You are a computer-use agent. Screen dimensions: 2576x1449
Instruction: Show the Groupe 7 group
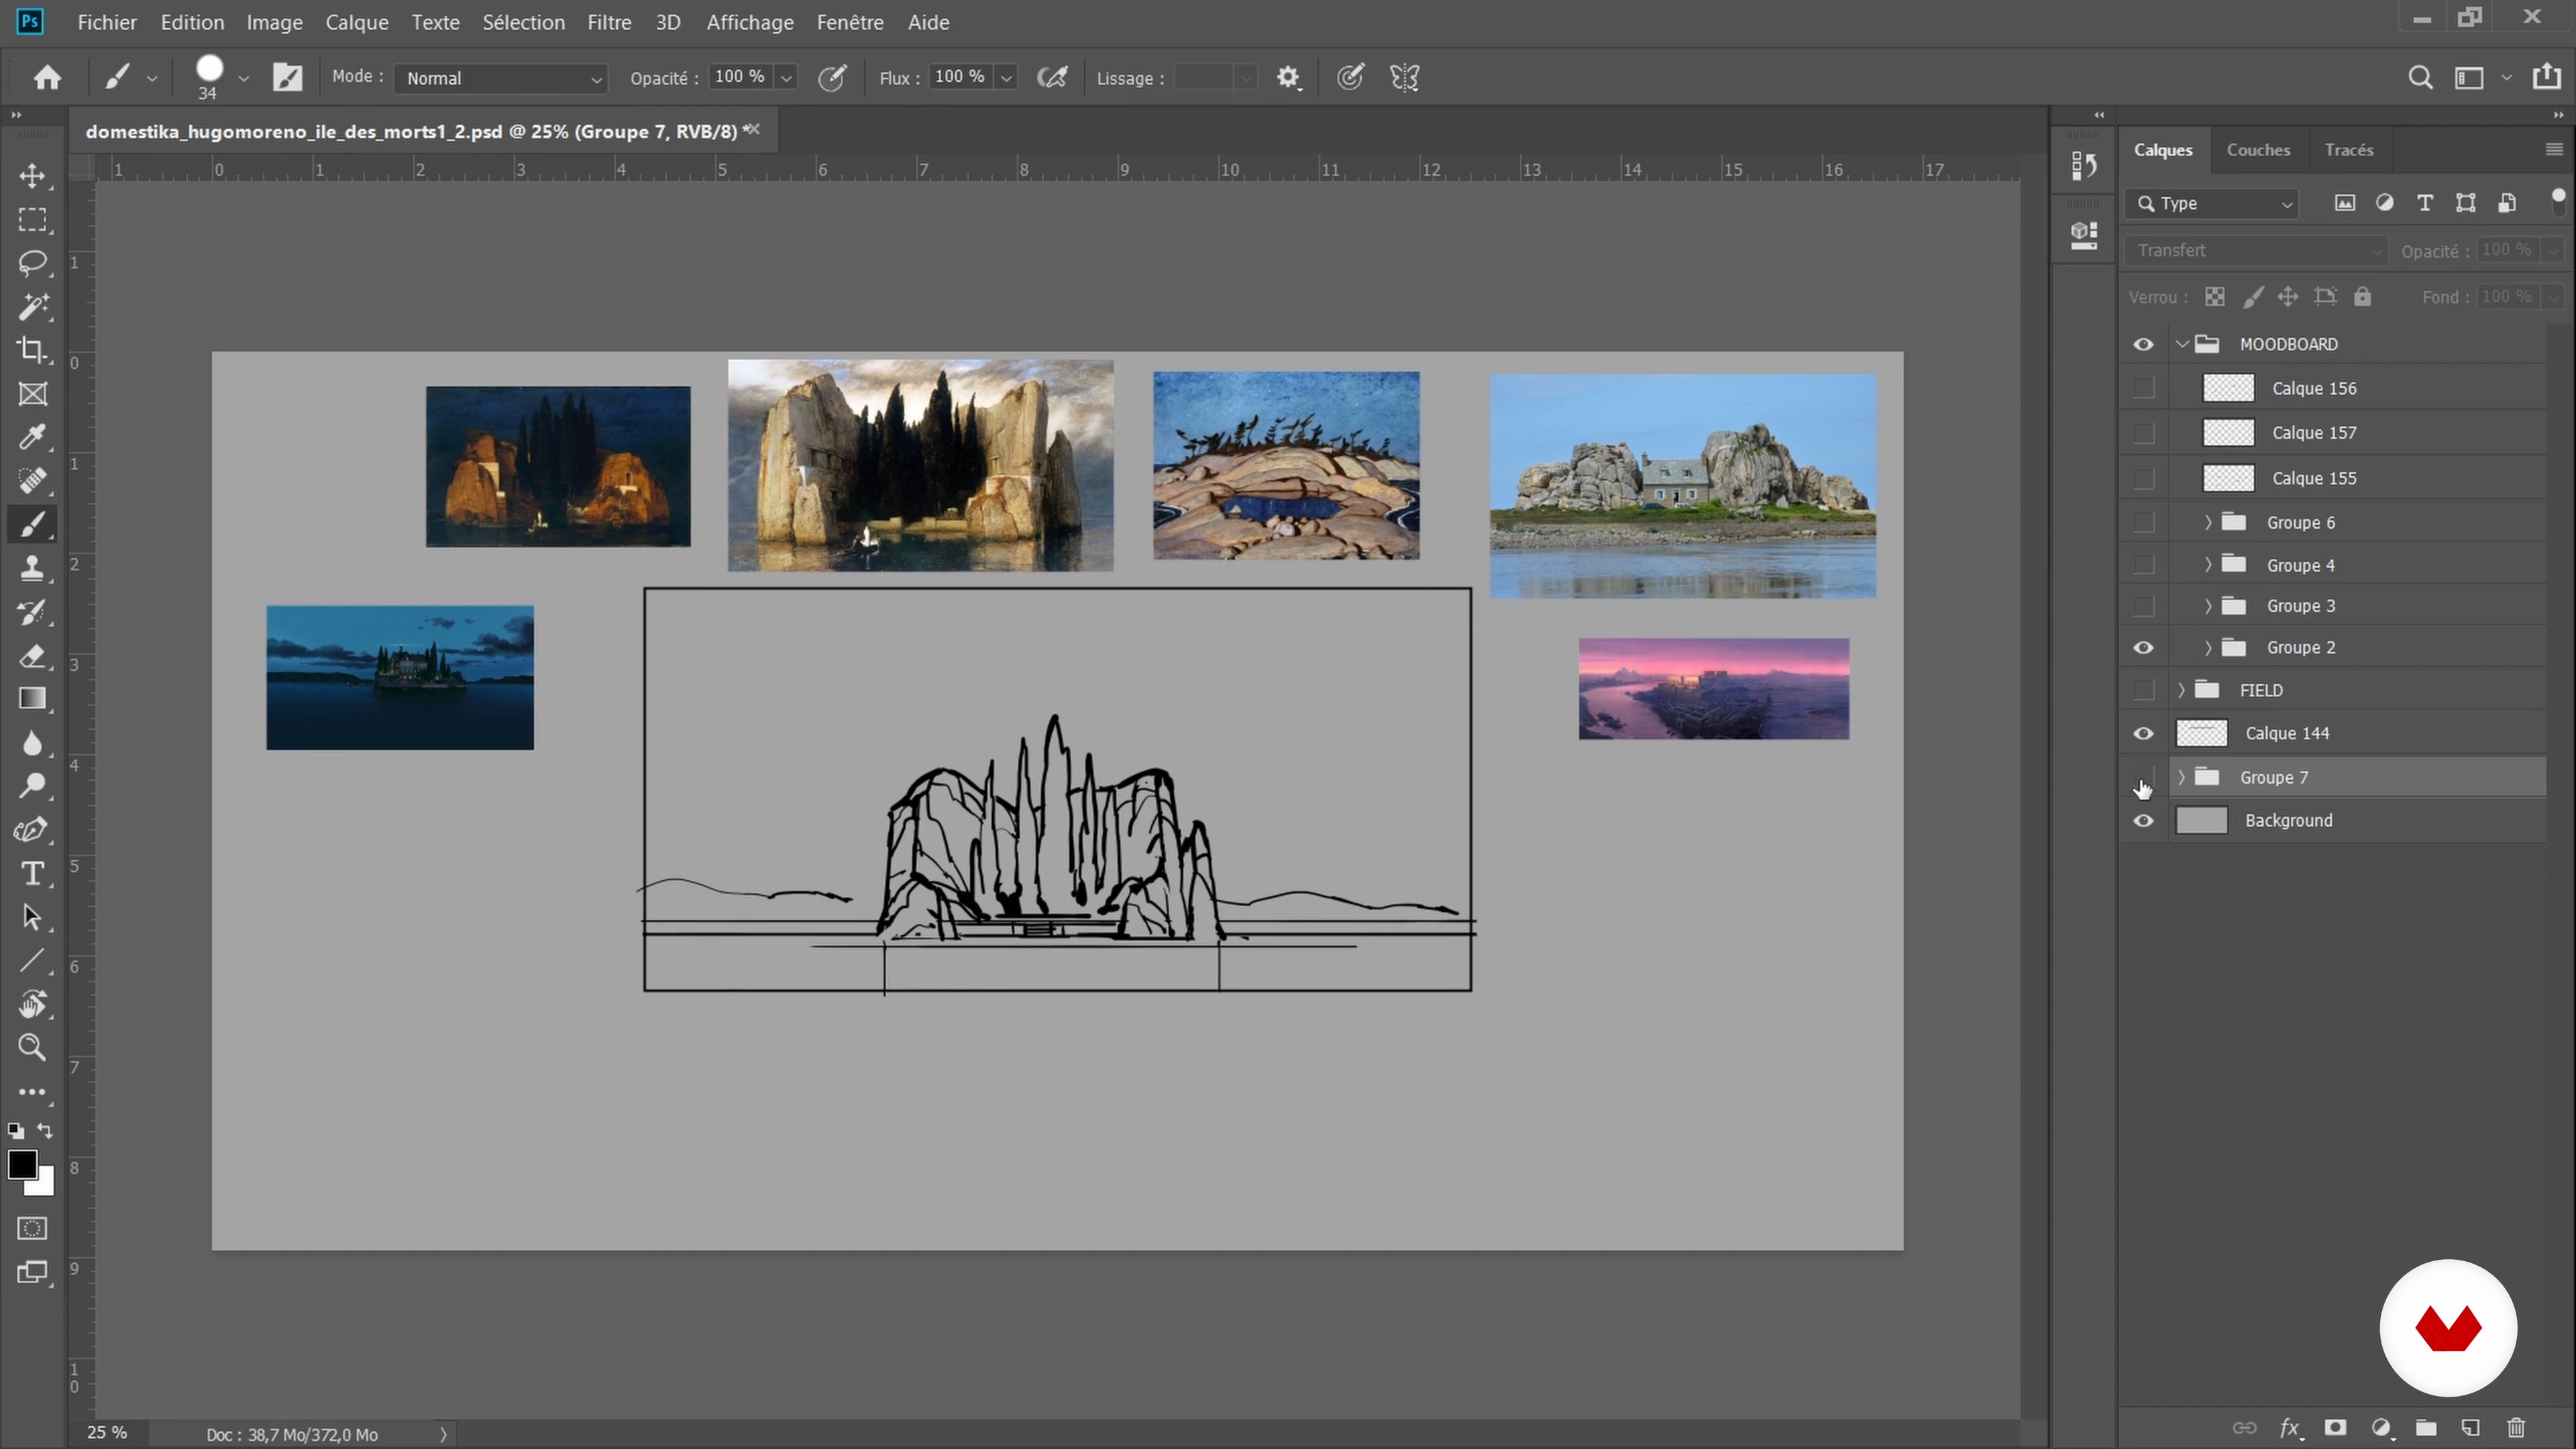[x=2143, y=777]
